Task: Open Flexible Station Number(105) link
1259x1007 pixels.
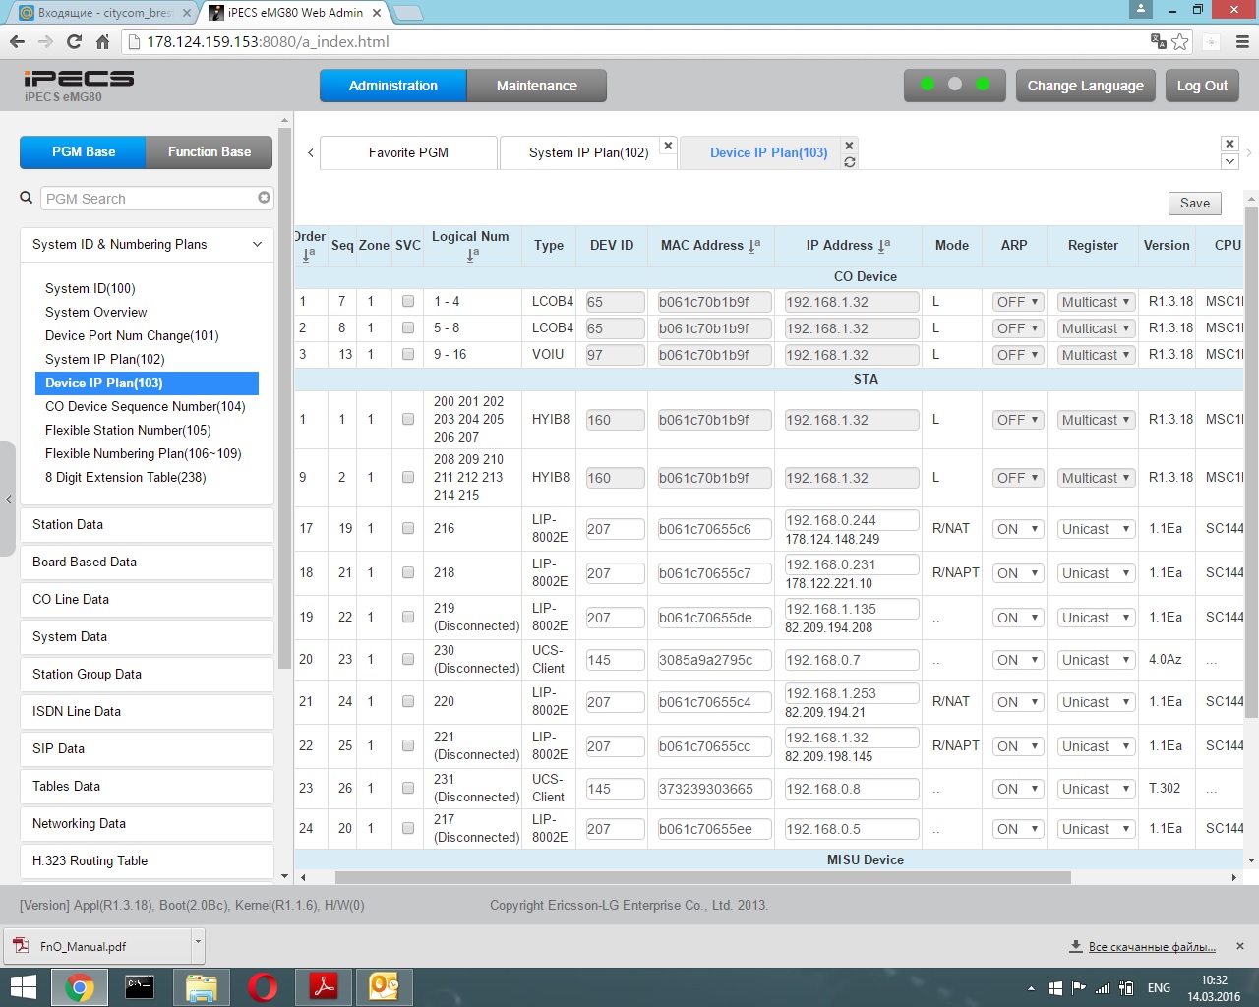Action: pos(128,430)
